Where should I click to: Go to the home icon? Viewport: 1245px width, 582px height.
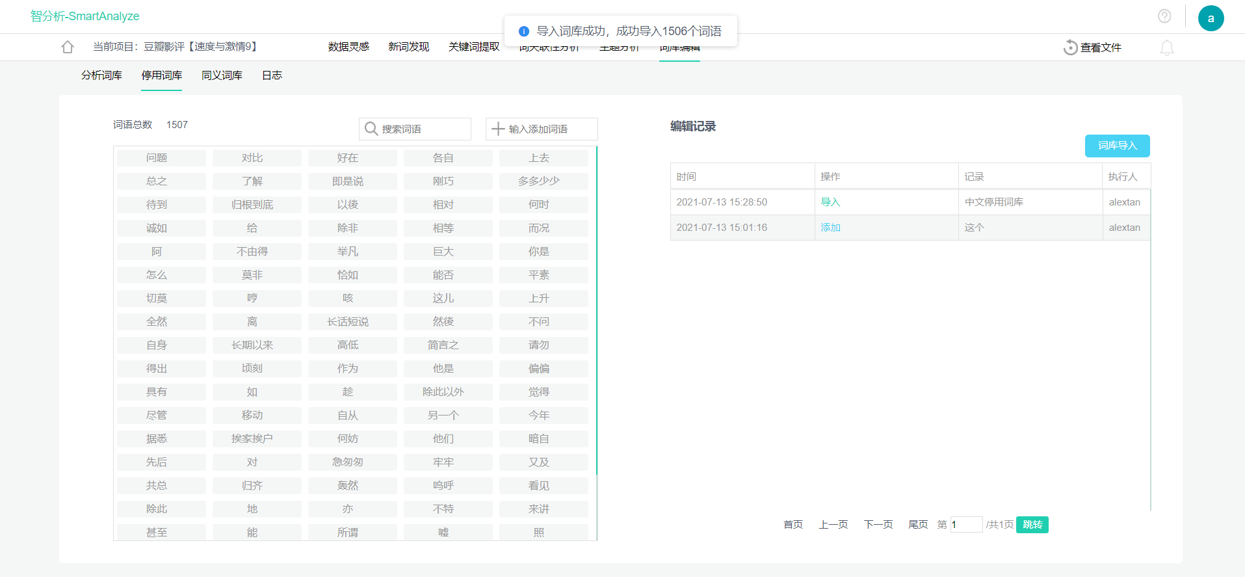[x=68, y=47]
